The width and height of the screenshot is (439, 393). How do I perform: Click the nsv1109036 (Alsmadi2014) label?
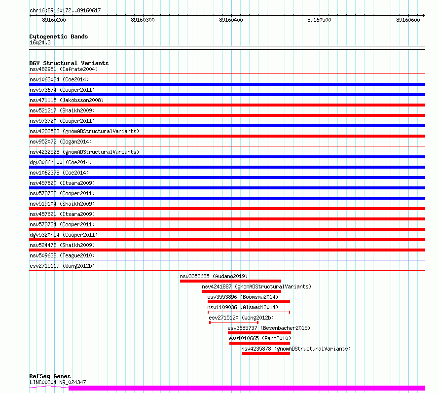243,307
